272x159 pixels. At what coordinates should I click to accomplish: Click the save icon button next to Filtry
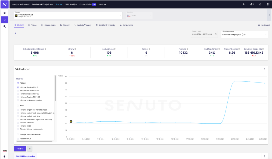pyautogui.click(x=30, y=149)
